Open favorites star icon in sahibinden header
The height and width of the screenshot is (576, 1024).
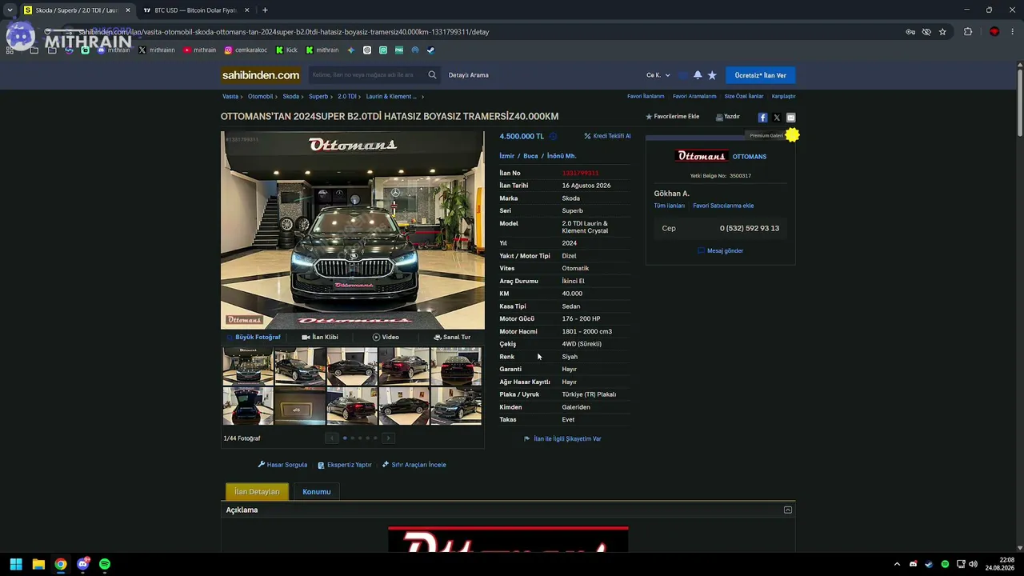pyautogui.click(x=712, y=75)
